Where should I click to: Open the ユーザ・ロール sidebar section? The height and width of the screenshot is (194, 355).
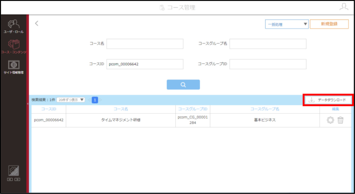pyautogui.click(x=13, y=26)
